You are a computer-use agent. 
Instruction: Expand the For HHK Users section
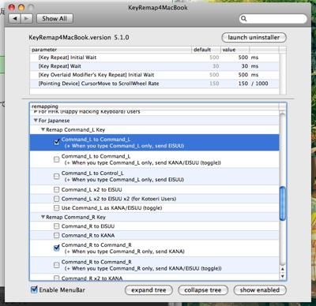[x=36, y=112]
